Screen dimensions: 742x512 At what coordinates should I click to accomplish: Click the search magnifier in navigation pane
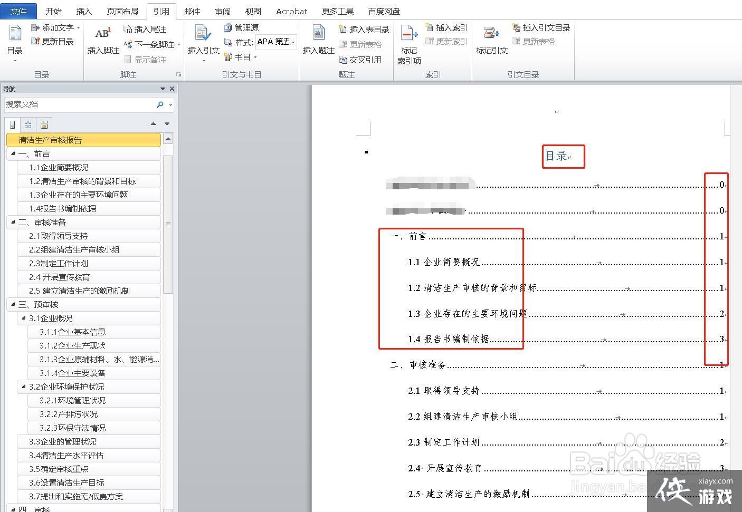click(160, 104)
